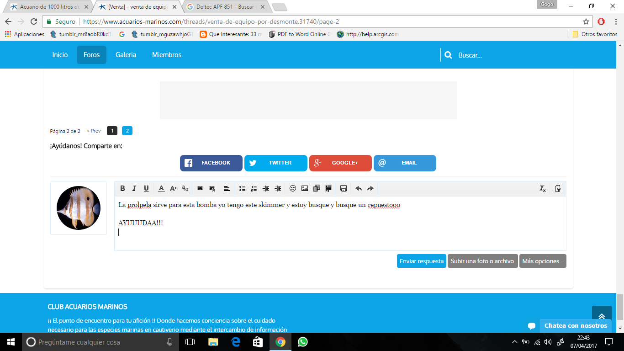This screenshot has height=351, width=624.
Task: Open the text alignment dropdown
Action: [x=227, y=188]
